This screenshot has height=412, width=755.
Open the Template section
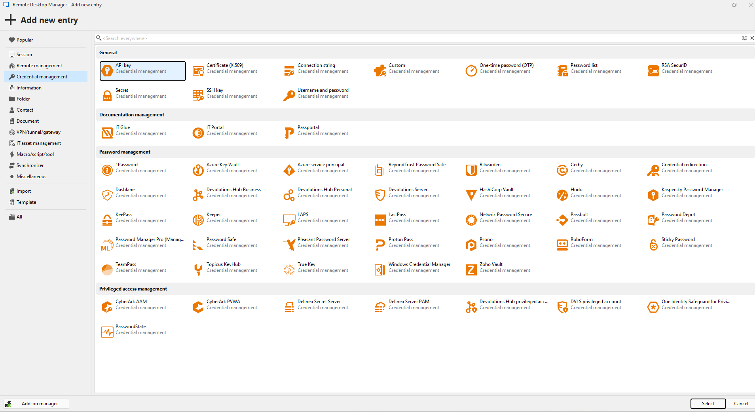pyautogui.click(x=46, y=202)
